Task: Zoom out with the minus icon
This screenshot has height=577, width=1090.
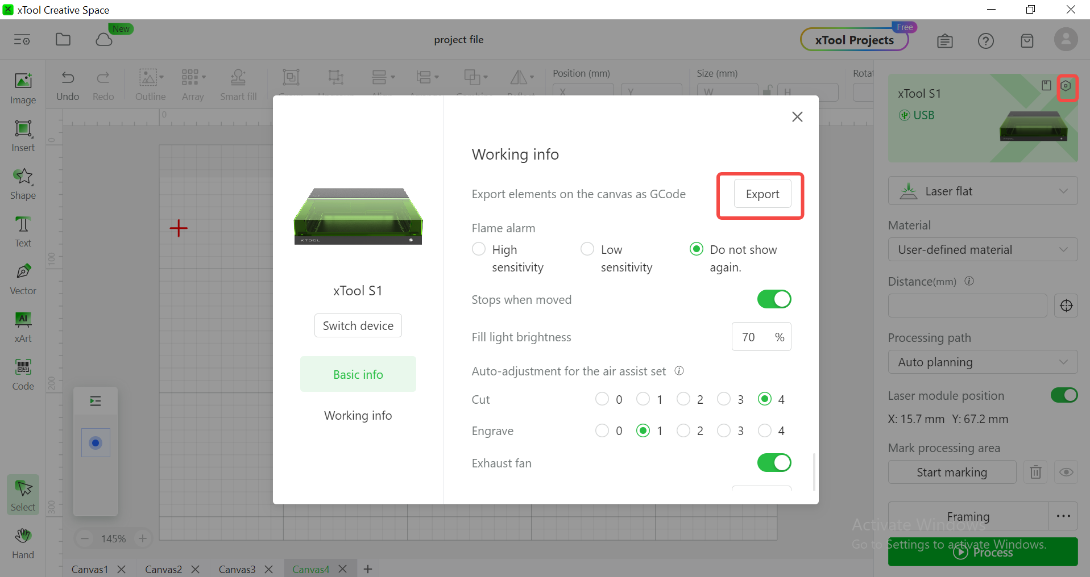Action: click(85, 538)
